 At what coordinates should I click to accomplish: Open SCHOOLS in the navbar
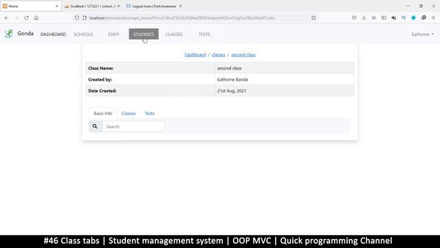click(x=83, y=34)
